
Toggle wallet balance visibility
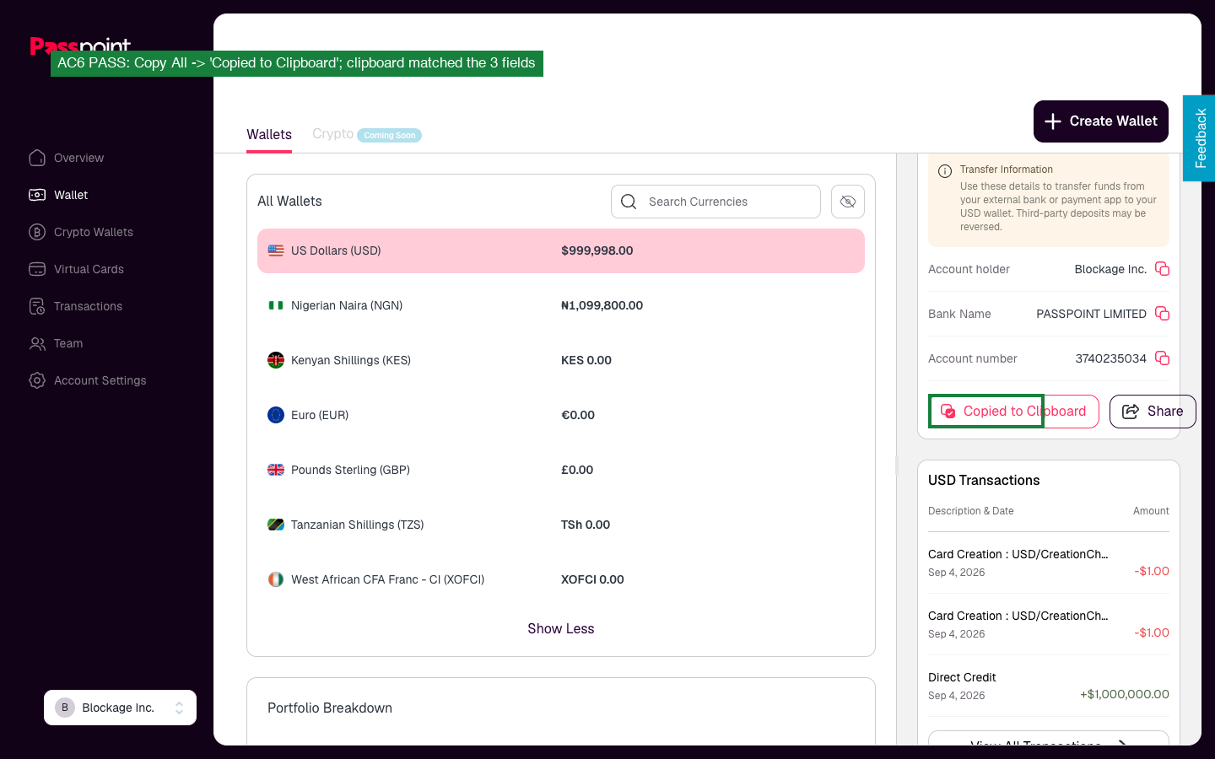click(848, 202)
